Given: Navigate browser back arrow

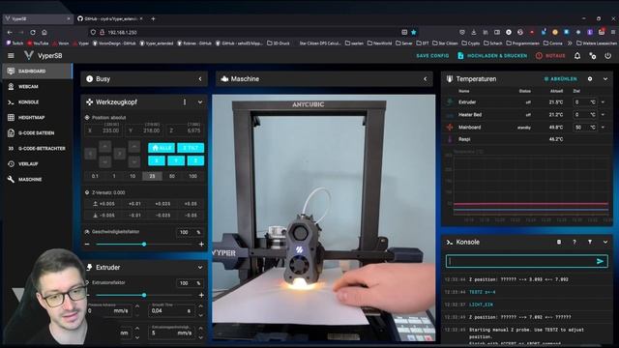Looking at the screenshot, I should pos(10,32).
